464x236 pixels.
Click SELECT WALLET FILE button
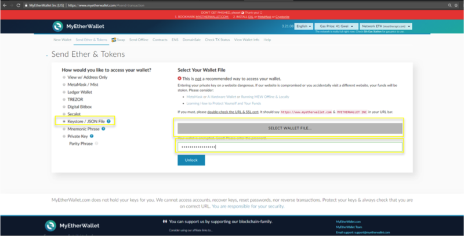click(x=289, y=128)
